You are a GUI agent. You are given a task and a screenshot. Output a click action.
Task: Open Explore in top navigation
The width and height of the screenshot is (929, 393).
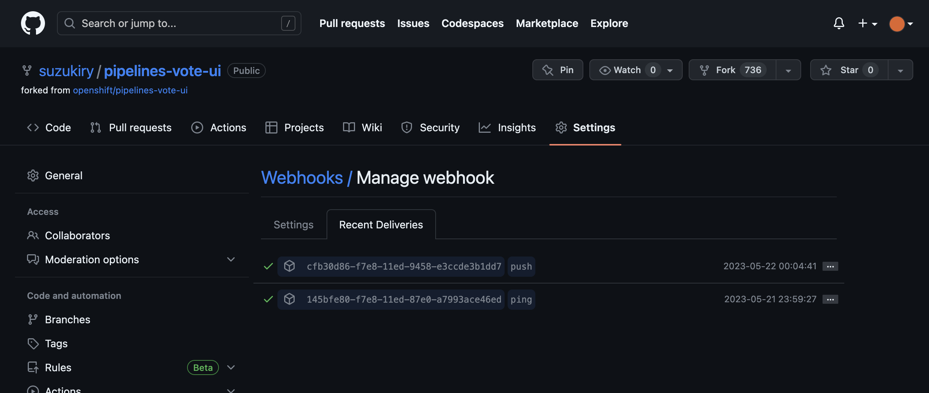[609, 23]
